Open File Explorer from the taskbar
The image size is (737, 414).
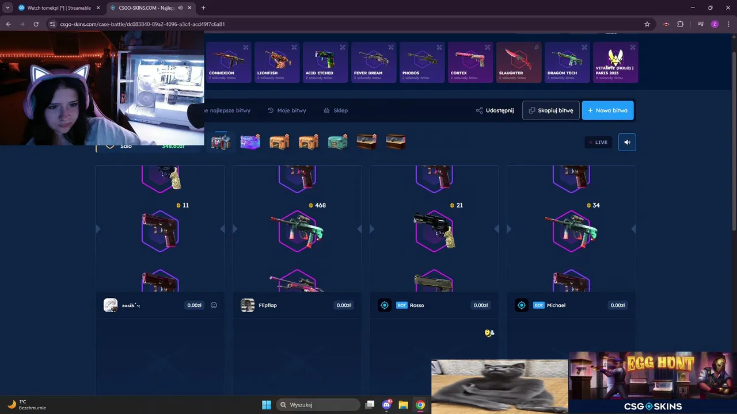[x=404, y=405]
